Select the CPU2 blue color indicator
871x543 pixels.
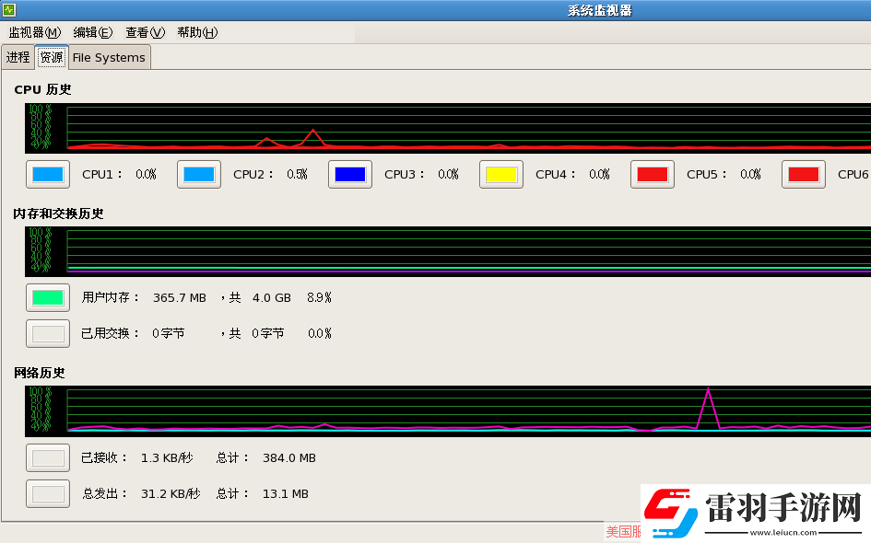198,174
